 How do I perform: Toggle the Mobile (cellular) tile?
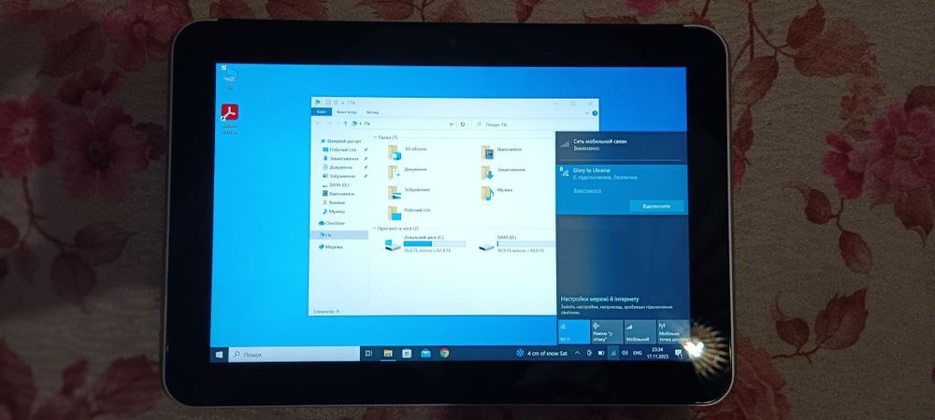[640, 332]
